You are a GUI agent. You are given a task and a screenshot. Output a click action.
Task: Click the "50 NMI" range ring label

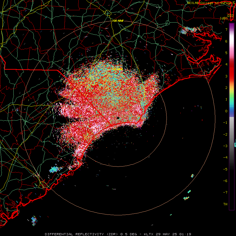point(118,69)
